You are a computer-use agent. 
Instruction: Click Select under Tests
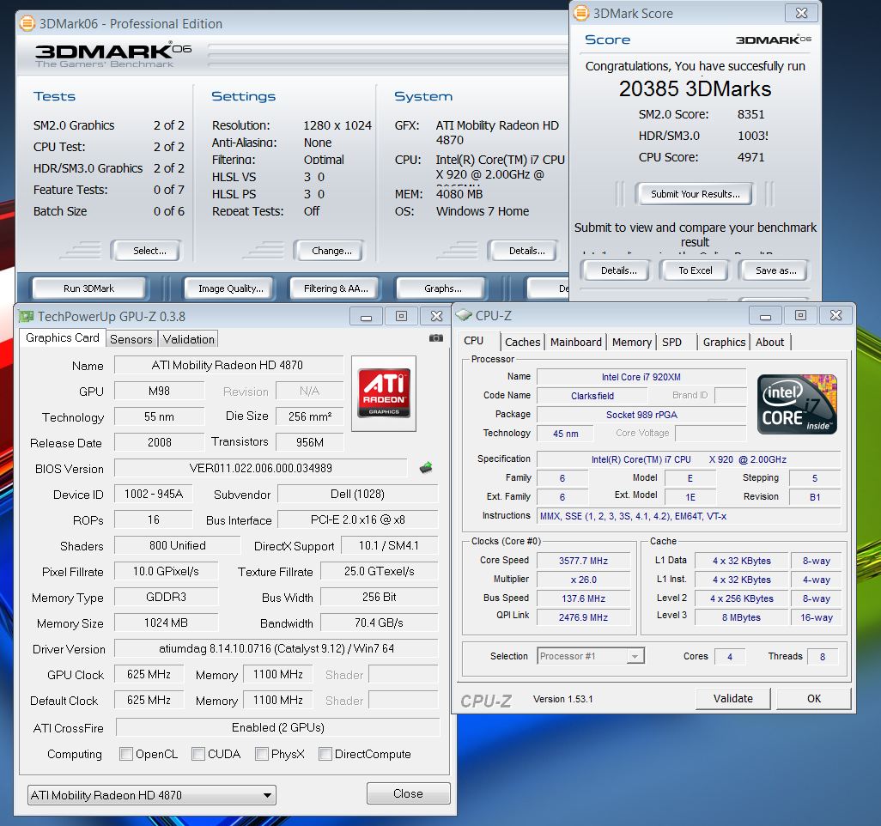click(x=147, y=251)
